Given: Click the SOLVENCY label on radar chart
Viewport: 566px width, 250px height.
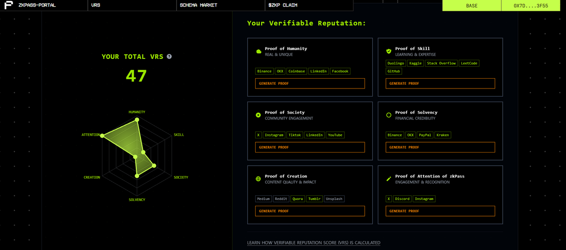Looking at the screenshot, I should pos(137,200).
